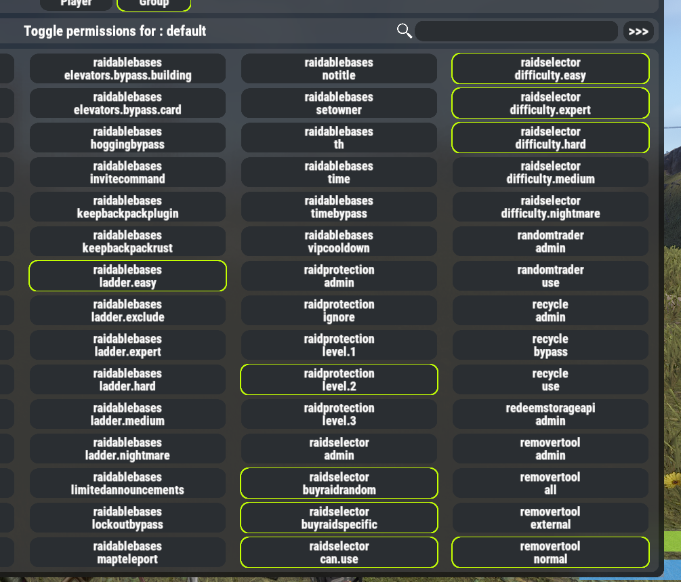Enable randomtrader admin permission
The height and width of the screenshot is (582, 681).
[x=550, y=241]
